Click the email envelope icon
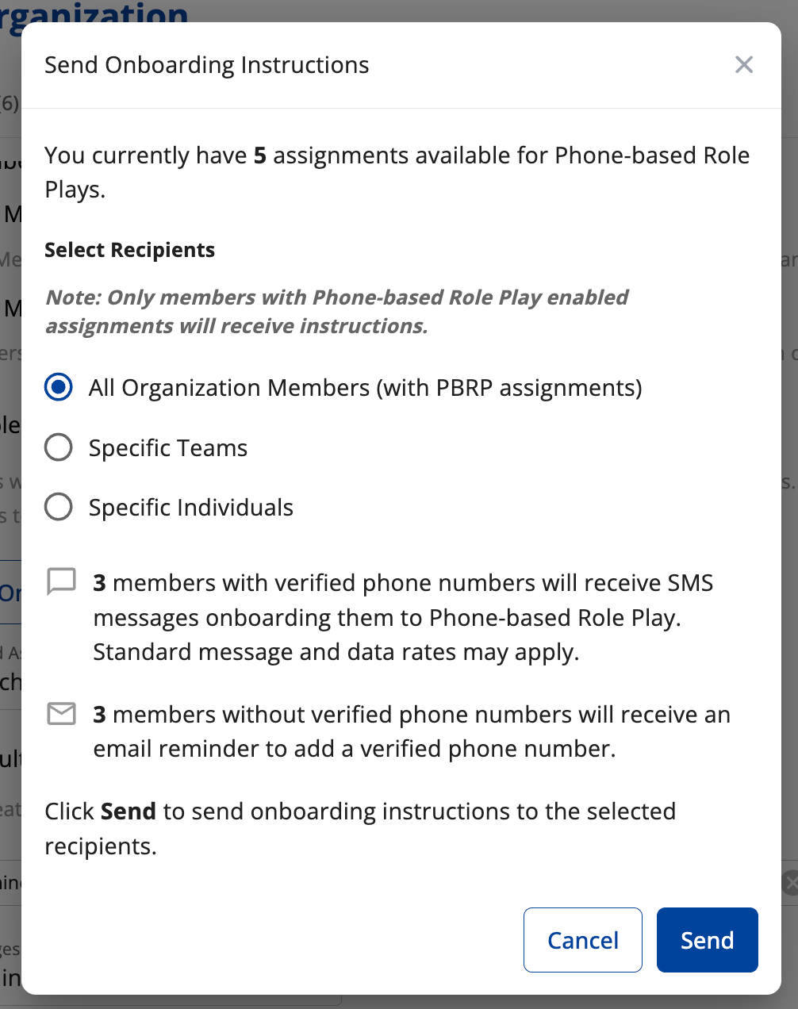Screen dimensions: 798x1009 coord(61,714)
